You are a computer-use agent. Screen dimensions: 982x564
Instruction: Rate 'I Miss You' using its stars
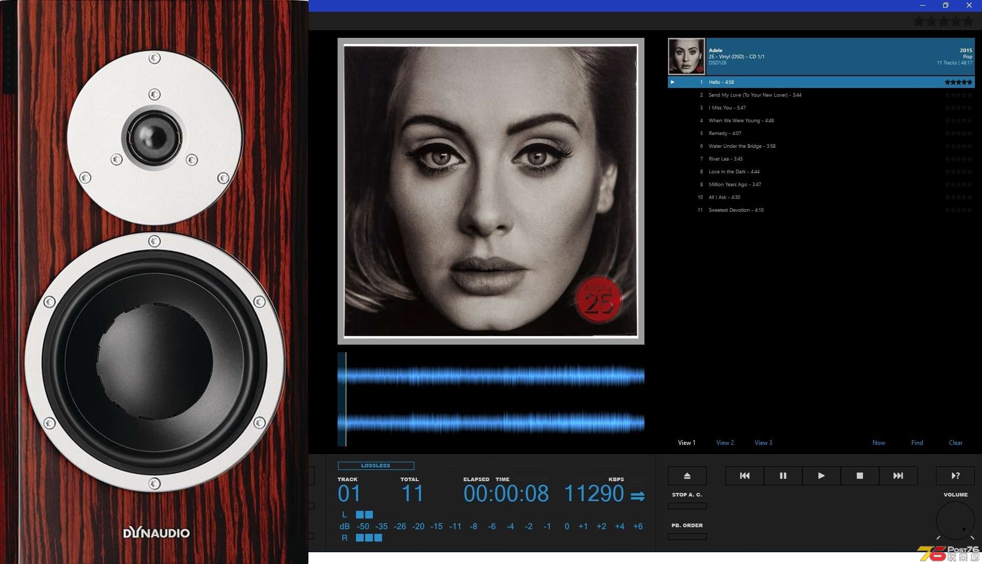958,107
